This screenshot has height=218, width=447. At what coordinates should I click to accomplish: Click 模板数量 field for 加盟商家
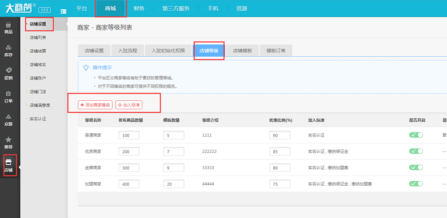(174, 184)
